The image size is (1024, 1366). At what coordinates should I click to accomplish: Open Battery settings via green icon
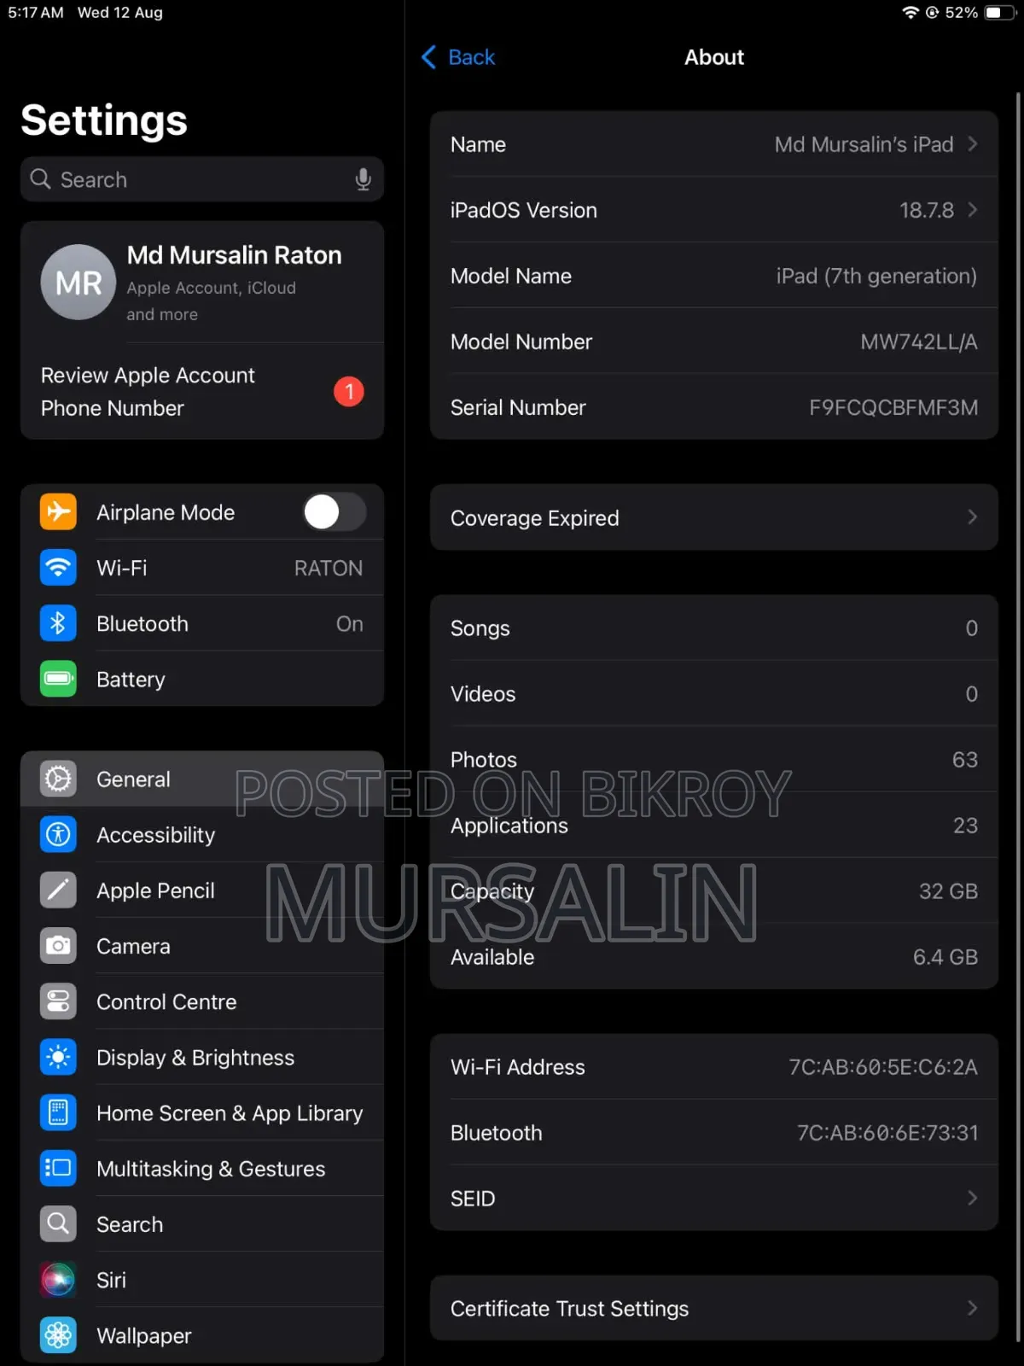58,679
